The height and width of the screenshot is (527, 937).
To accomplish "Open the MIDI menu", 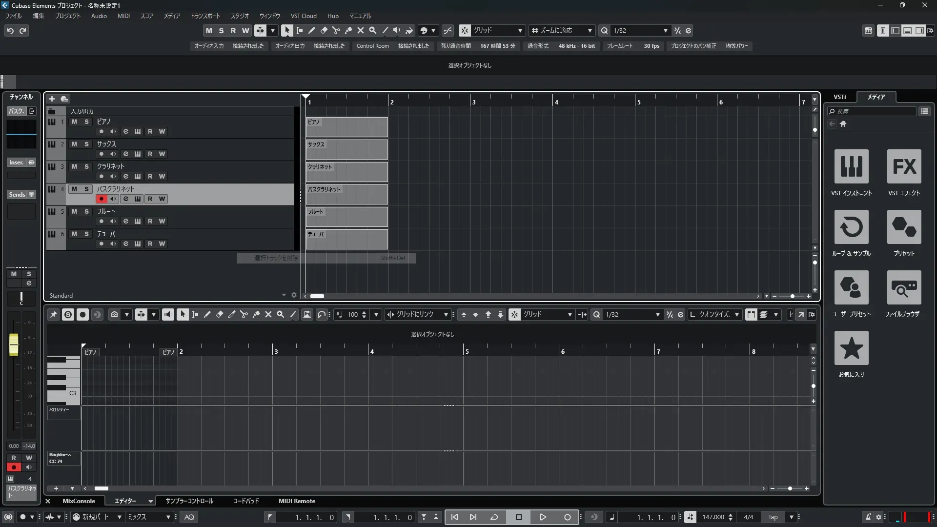I will [x=123, y=16].
